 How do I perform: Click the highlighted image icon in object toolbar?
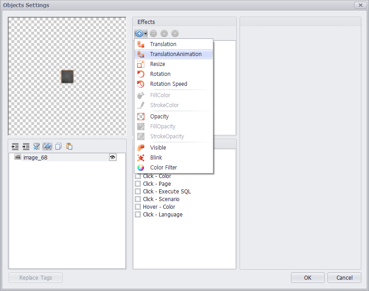click(x=47, y=146)
